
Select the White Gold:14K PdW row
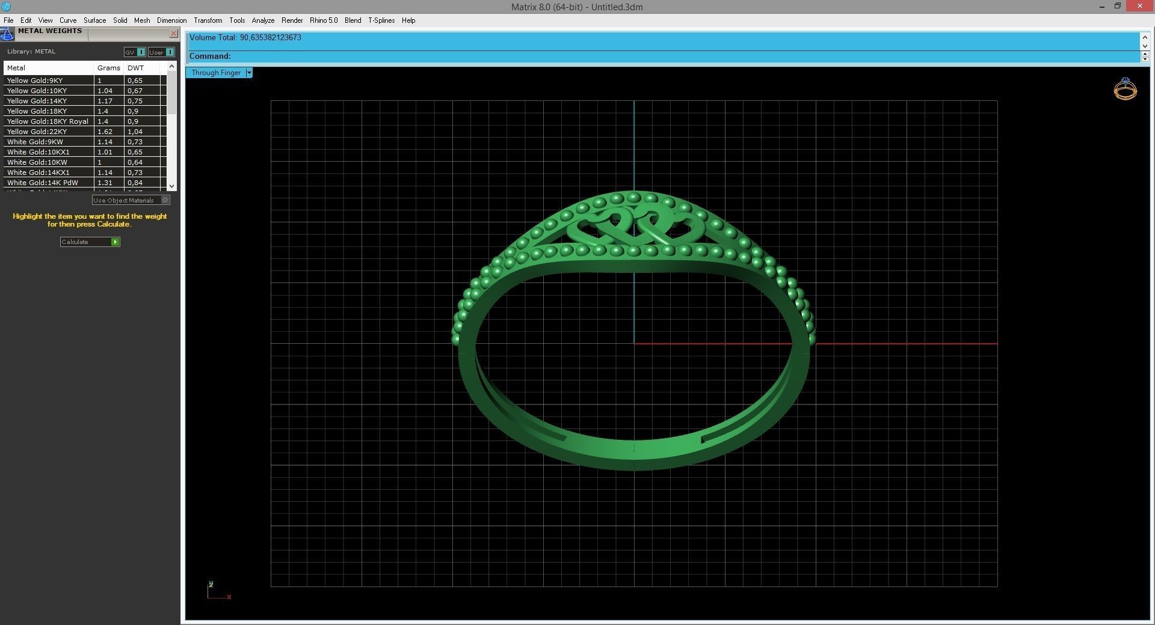[x=85, y=183]
